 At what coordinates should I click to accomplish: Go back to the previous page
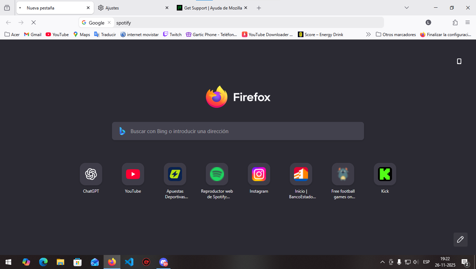pos(8,22)
